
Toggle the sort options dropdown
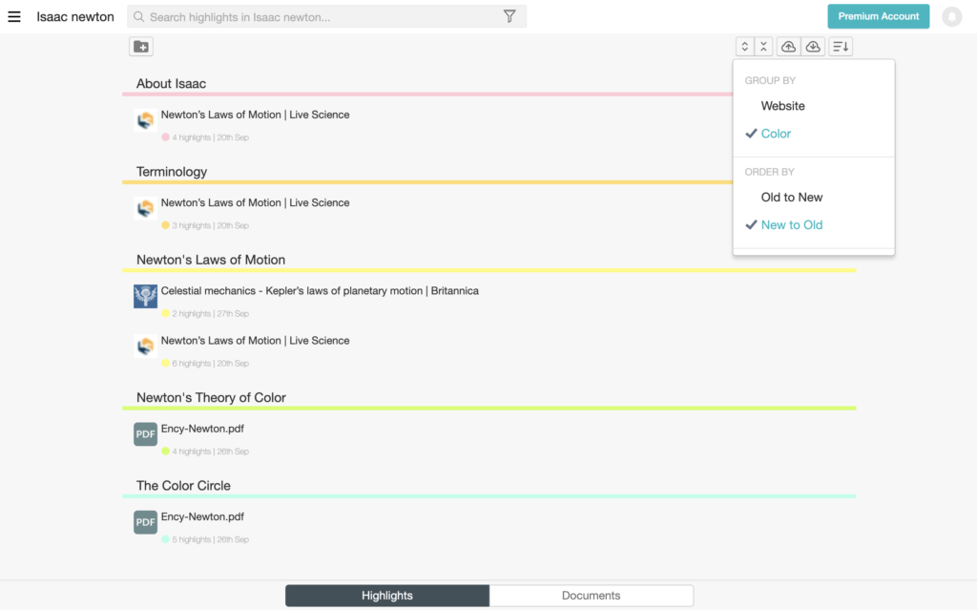point(840,47)
